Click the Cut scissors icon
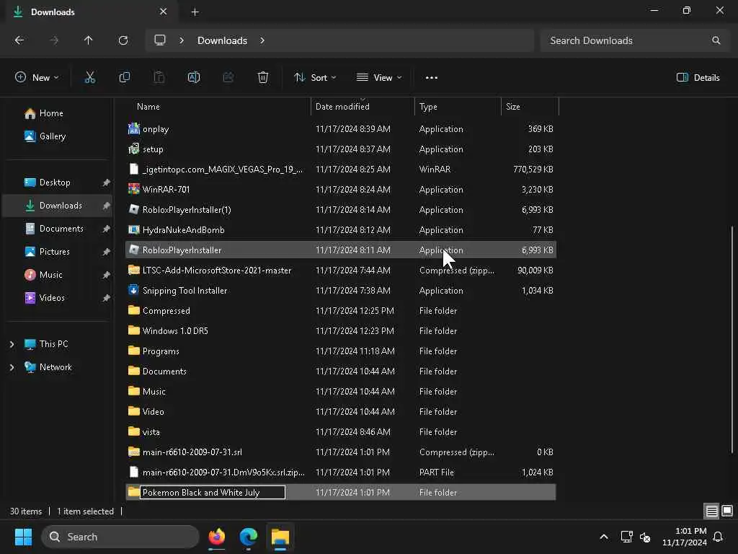738x554 pixels. (x=89, y=78)
